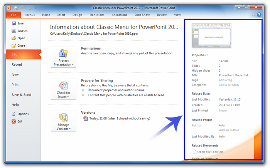Click the Related Dates heading
Screen dimensions: 270x168
click(201, 94)
